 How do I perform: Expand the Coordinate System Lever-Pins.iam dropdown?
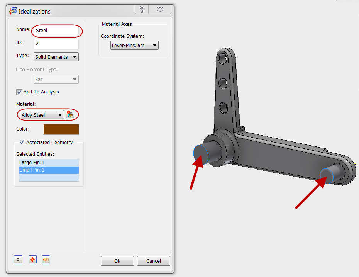134,45
